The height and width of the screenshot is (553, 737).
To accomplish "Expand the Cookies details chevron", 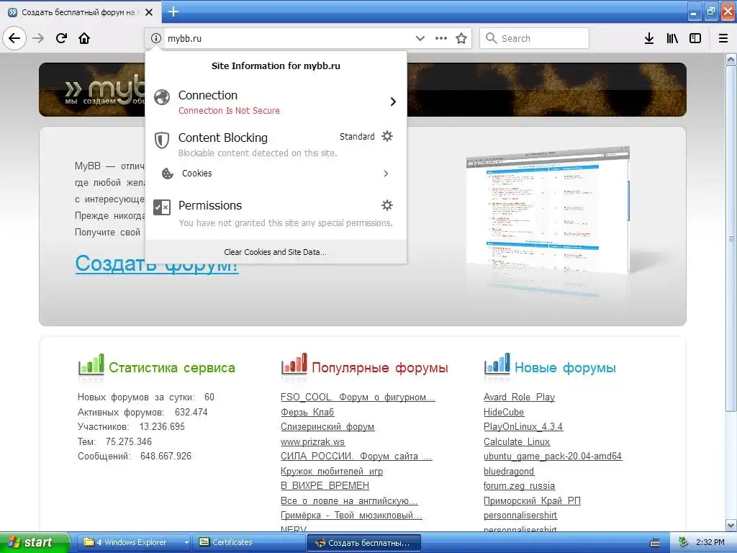I will point(386,174).
